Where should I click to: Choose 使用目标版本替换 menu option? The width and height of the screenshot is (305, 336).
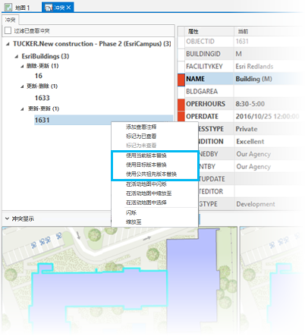point(146,165)
